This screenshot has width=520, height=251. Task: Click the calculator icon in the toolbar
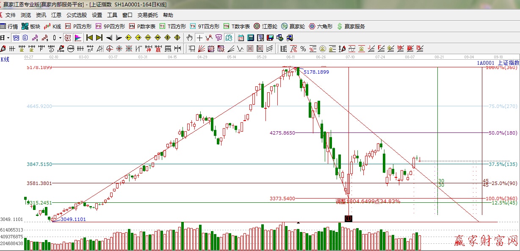[250, 38]
